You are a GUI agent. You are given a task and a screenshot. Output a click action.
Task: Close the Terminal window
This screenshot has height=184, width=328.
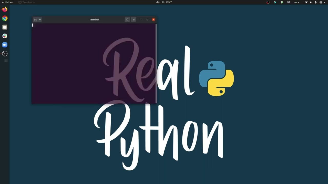(153, 20)
